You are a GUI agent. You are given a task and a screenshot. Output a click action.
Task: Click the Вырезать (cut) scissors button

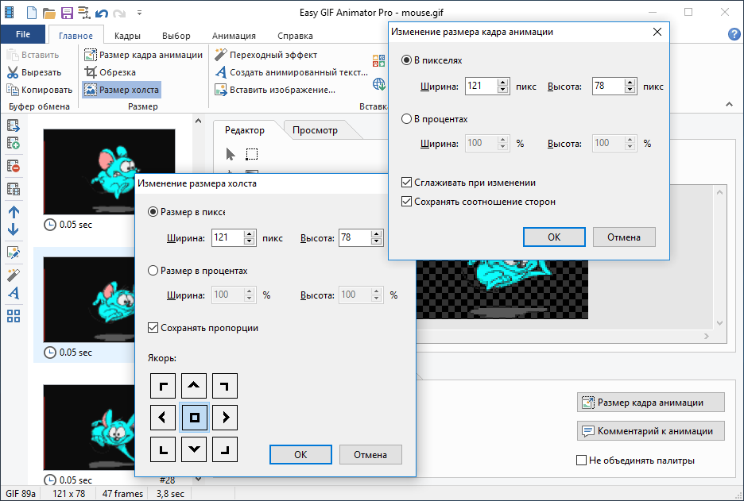34,72
